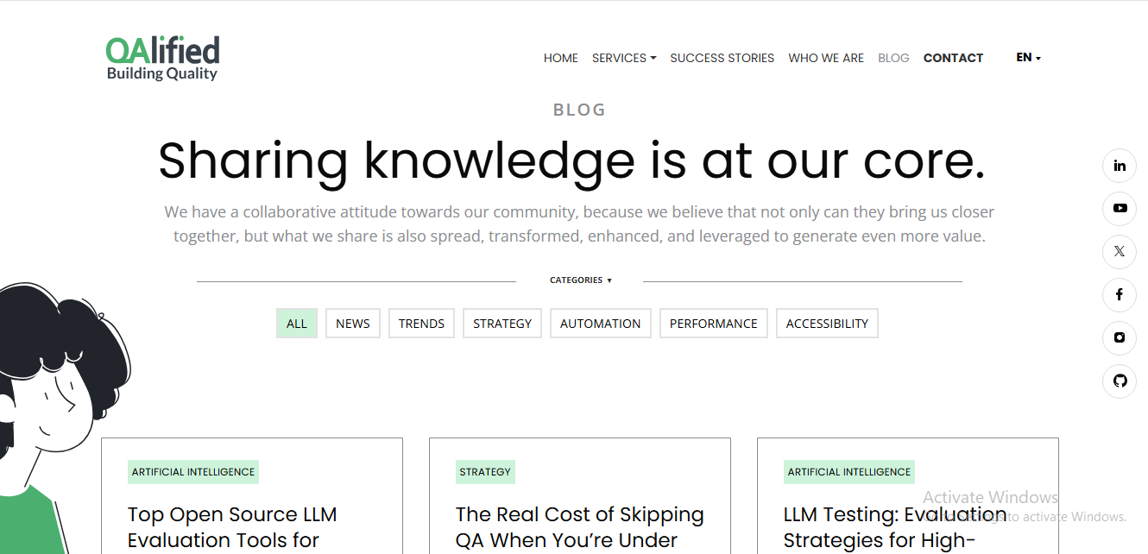Open the Instagram social icon

click(x=1120, y=338)
